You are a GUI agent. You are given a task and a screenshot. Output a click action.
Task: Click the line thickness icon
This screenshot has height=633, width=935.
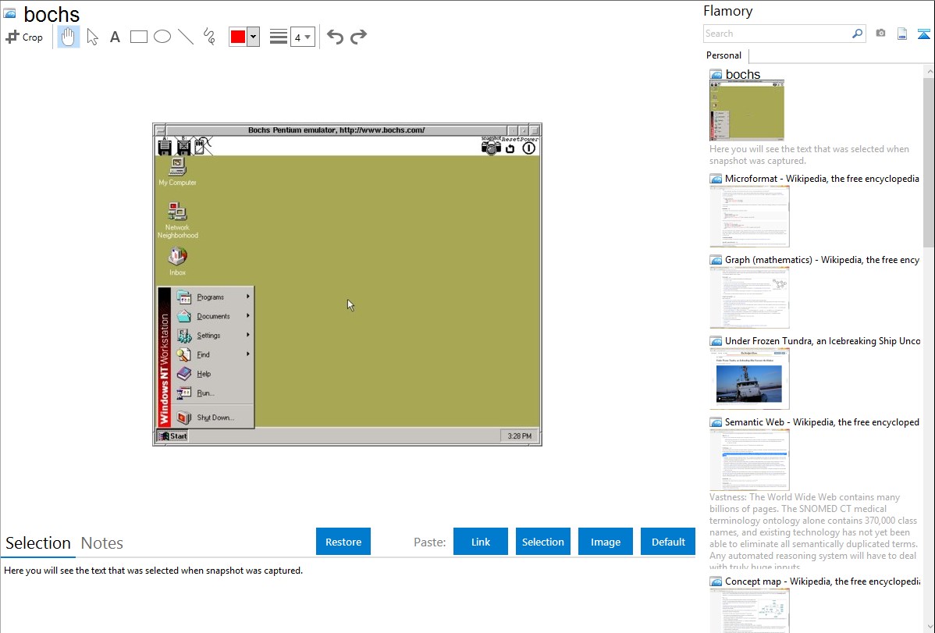(x=278, y=37)
